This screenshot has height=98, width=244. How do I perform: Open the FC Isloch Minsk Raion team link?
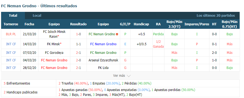54,34
